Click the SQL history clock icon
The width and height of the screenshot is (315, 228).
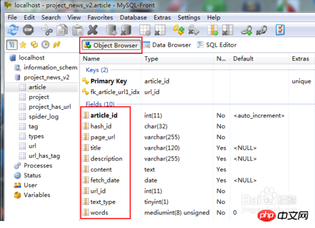click(x=45, y=45)
